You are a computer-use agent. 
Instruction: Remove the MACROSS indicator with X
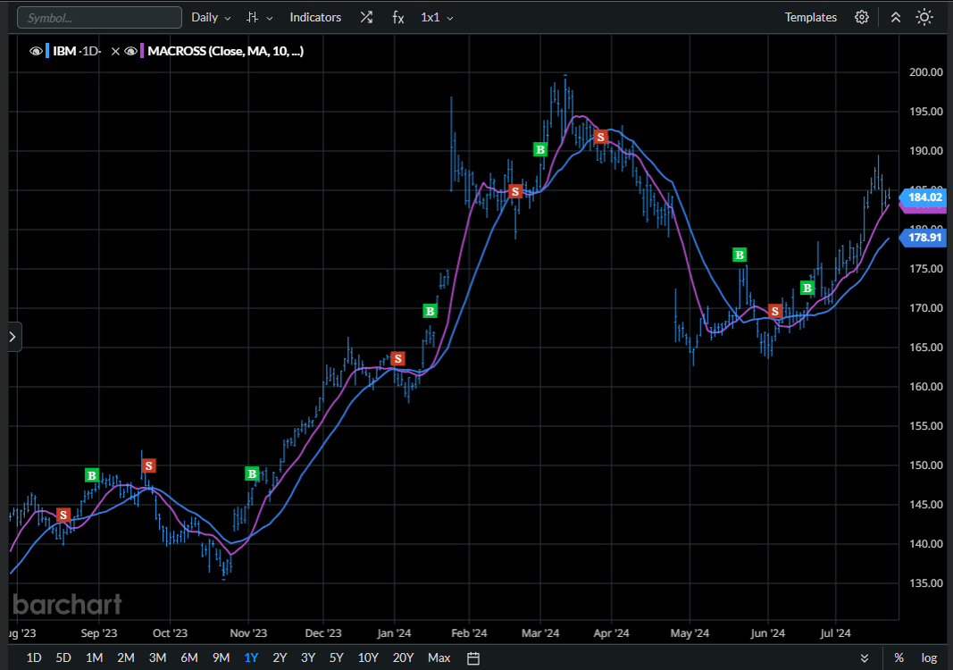click(x=115, y=51)
